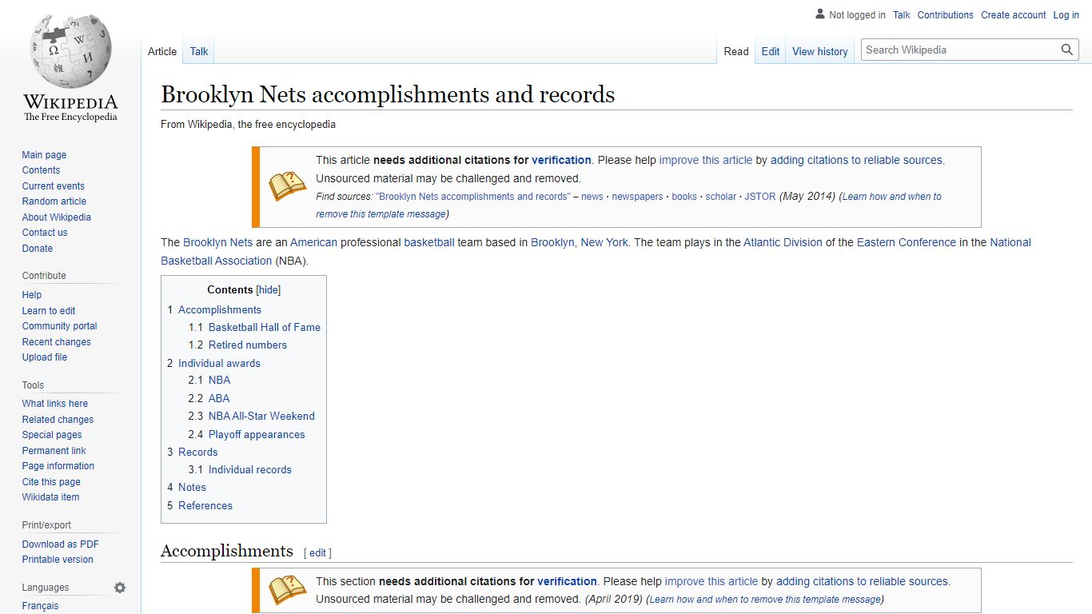
Task: Select the Read tab
Action: click(x=736, y=51)
